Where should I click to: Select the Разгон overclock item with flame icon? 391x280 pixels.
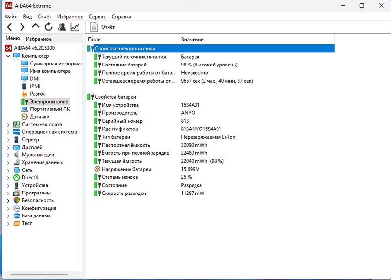(38, 94)
